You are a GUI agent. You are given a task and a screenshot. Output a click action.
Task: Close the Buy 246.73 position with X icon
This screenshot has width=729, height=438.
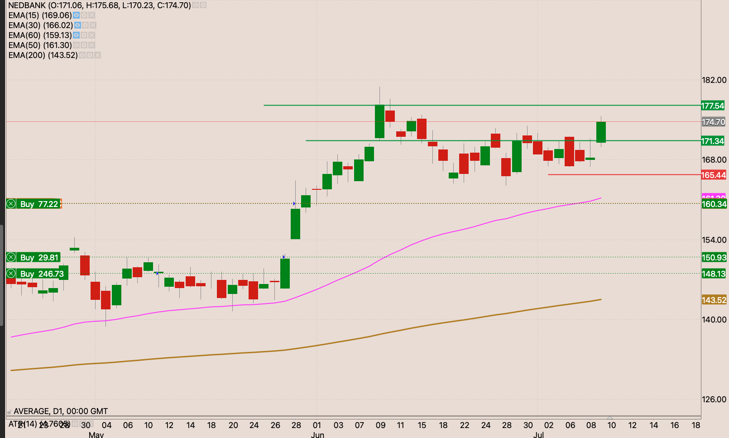[11, 274]
